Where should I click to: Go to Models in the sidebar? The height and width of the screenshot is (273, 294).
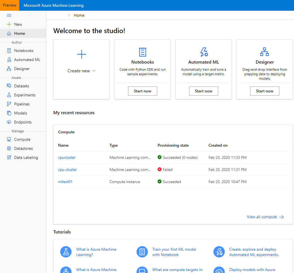click(x=20, y=113)
